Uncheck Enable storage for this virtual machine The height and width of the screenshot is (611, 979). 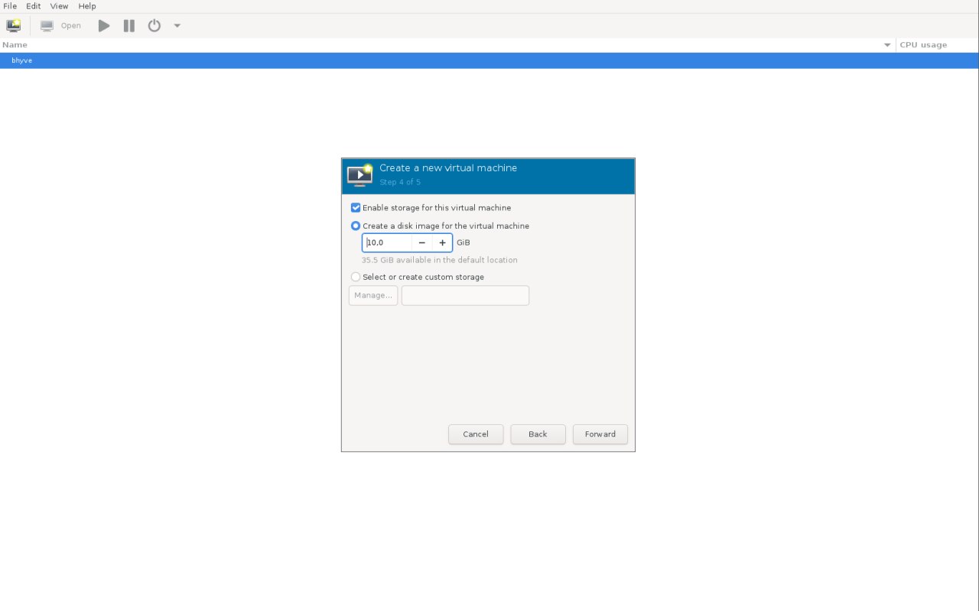[x=356, y=208]
